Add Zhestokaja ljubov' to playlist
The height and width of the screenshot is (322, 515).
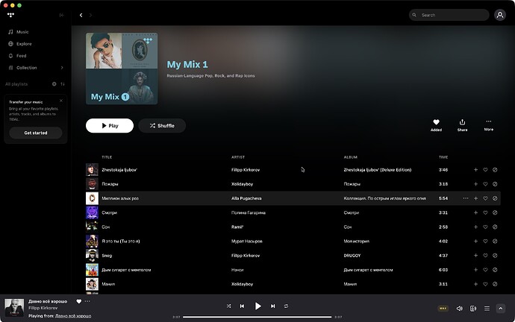click(x=475, y=170)
